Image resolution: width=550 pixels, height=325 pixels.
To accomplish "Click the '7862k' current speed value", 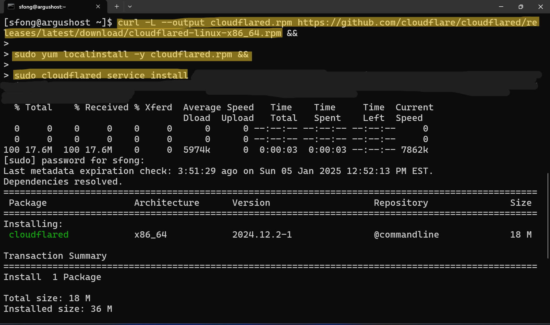I will 414,150.
